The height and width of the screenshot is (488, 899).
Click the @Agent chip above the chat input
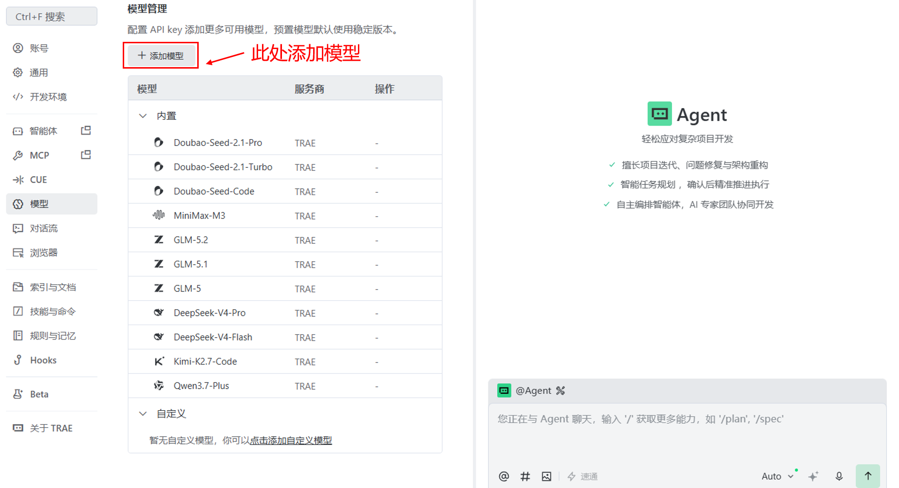533,391
